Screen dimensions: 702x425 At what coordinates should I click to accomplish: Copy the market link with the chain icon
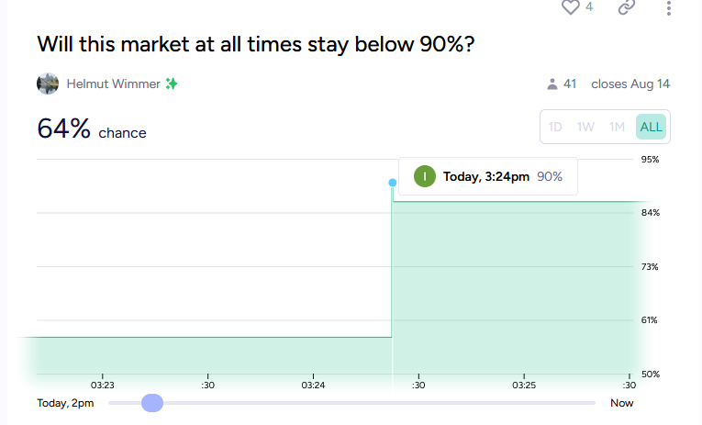click(x=627, y=6)
